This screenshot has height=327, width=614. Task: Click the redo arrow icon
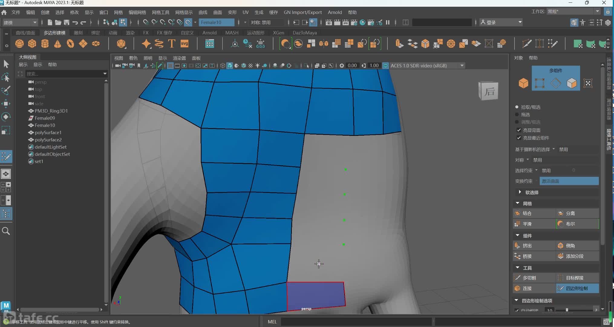point(83,22)
